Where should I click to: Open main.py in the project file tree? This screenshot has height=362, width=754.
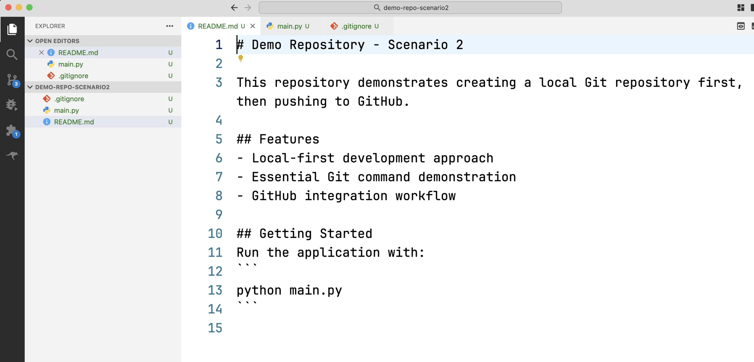(x=66, y=111)
